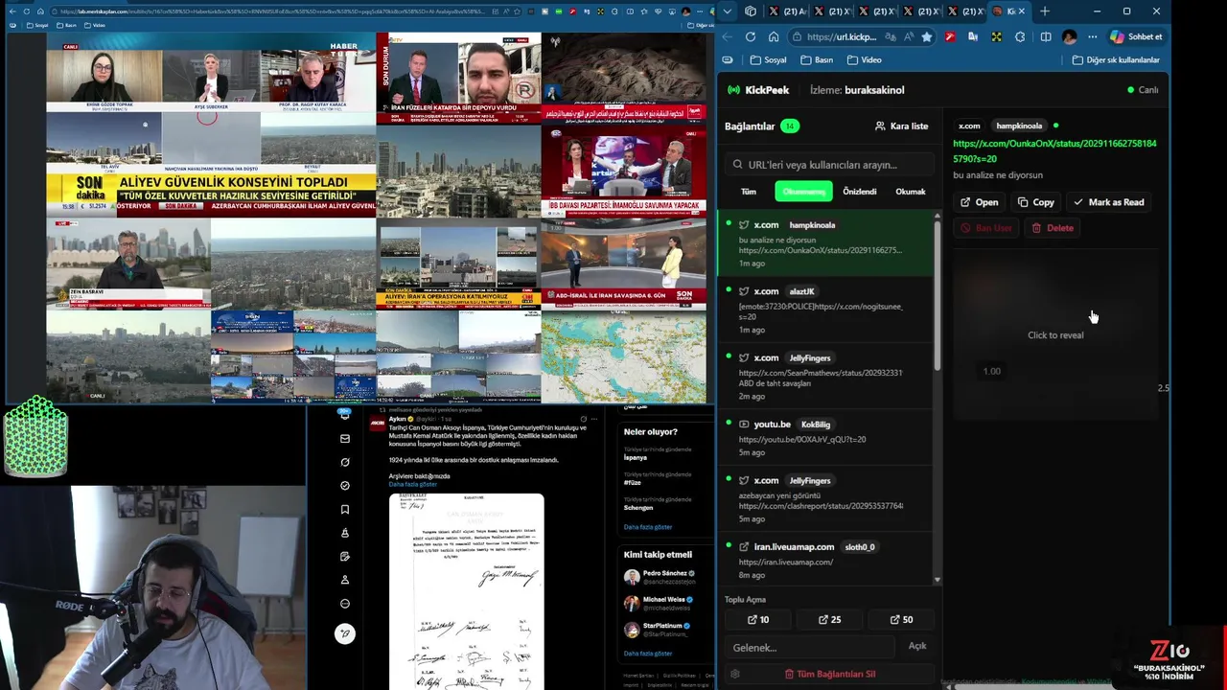Viewport: 1227px width, 690px height.
Task: Click the favorite star in address bar
Action: (926, 36)
